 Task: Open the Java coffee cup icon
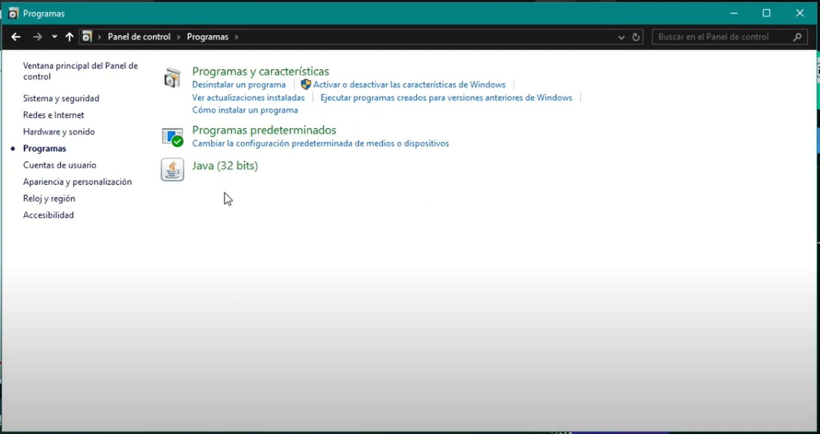tap(172, 170)
